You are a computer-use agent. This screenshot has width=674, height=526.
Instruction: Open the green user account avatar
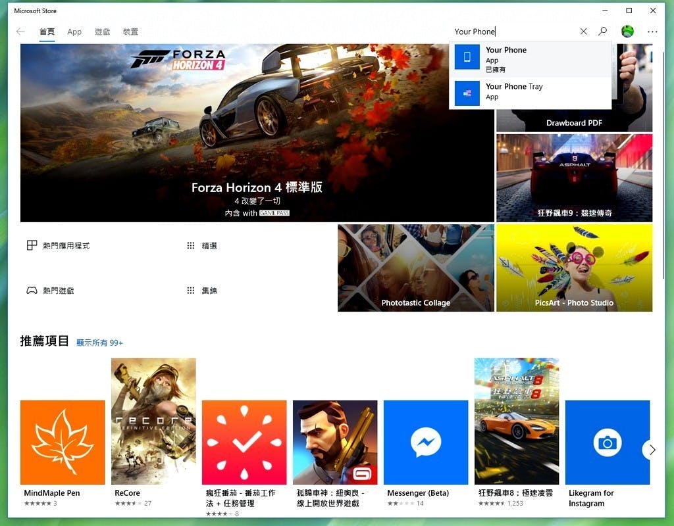[627, 32]
